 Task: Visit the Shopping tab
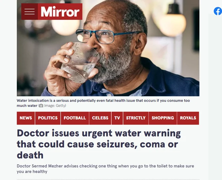coord(163,118)
